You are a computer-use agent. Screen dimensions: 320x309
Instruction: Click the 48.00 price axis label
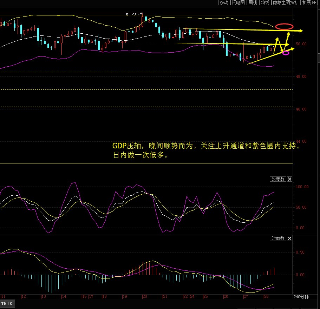[x=301, y=77]
